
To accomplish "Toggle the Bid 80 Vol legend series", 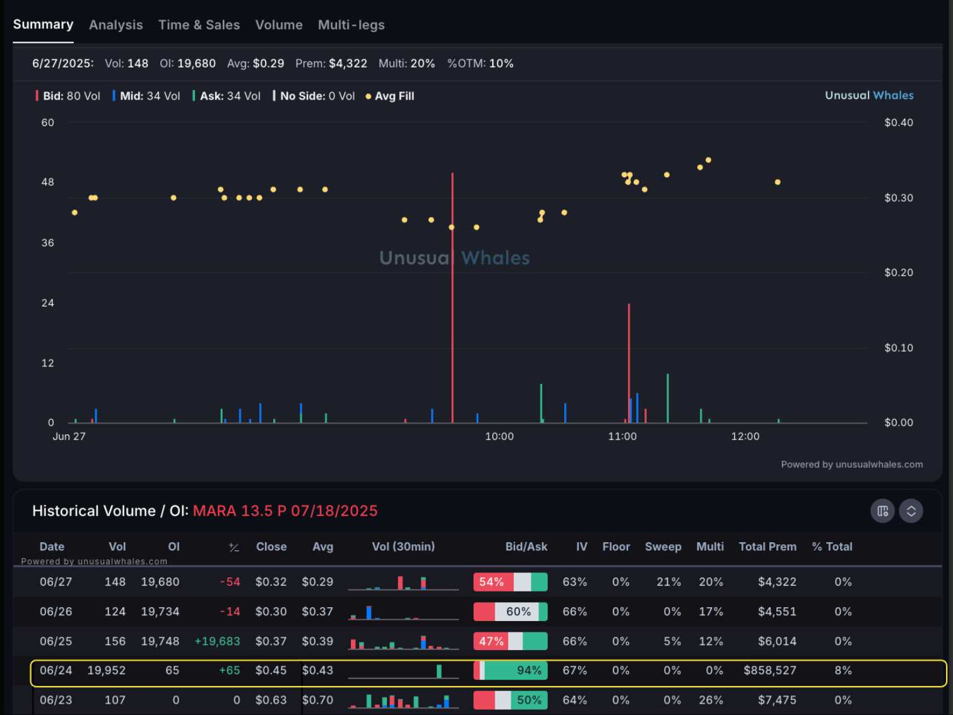I will click(x=68, y=96).
